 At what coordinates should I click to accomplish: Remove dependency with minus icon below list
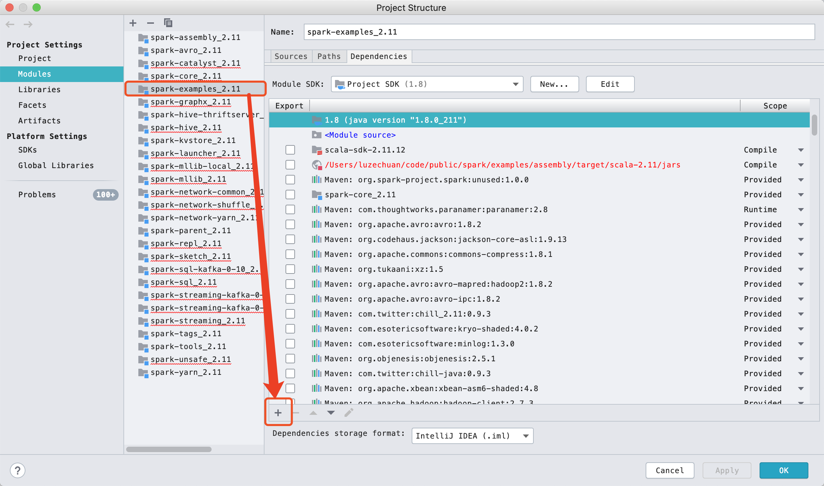pos(296,412)
